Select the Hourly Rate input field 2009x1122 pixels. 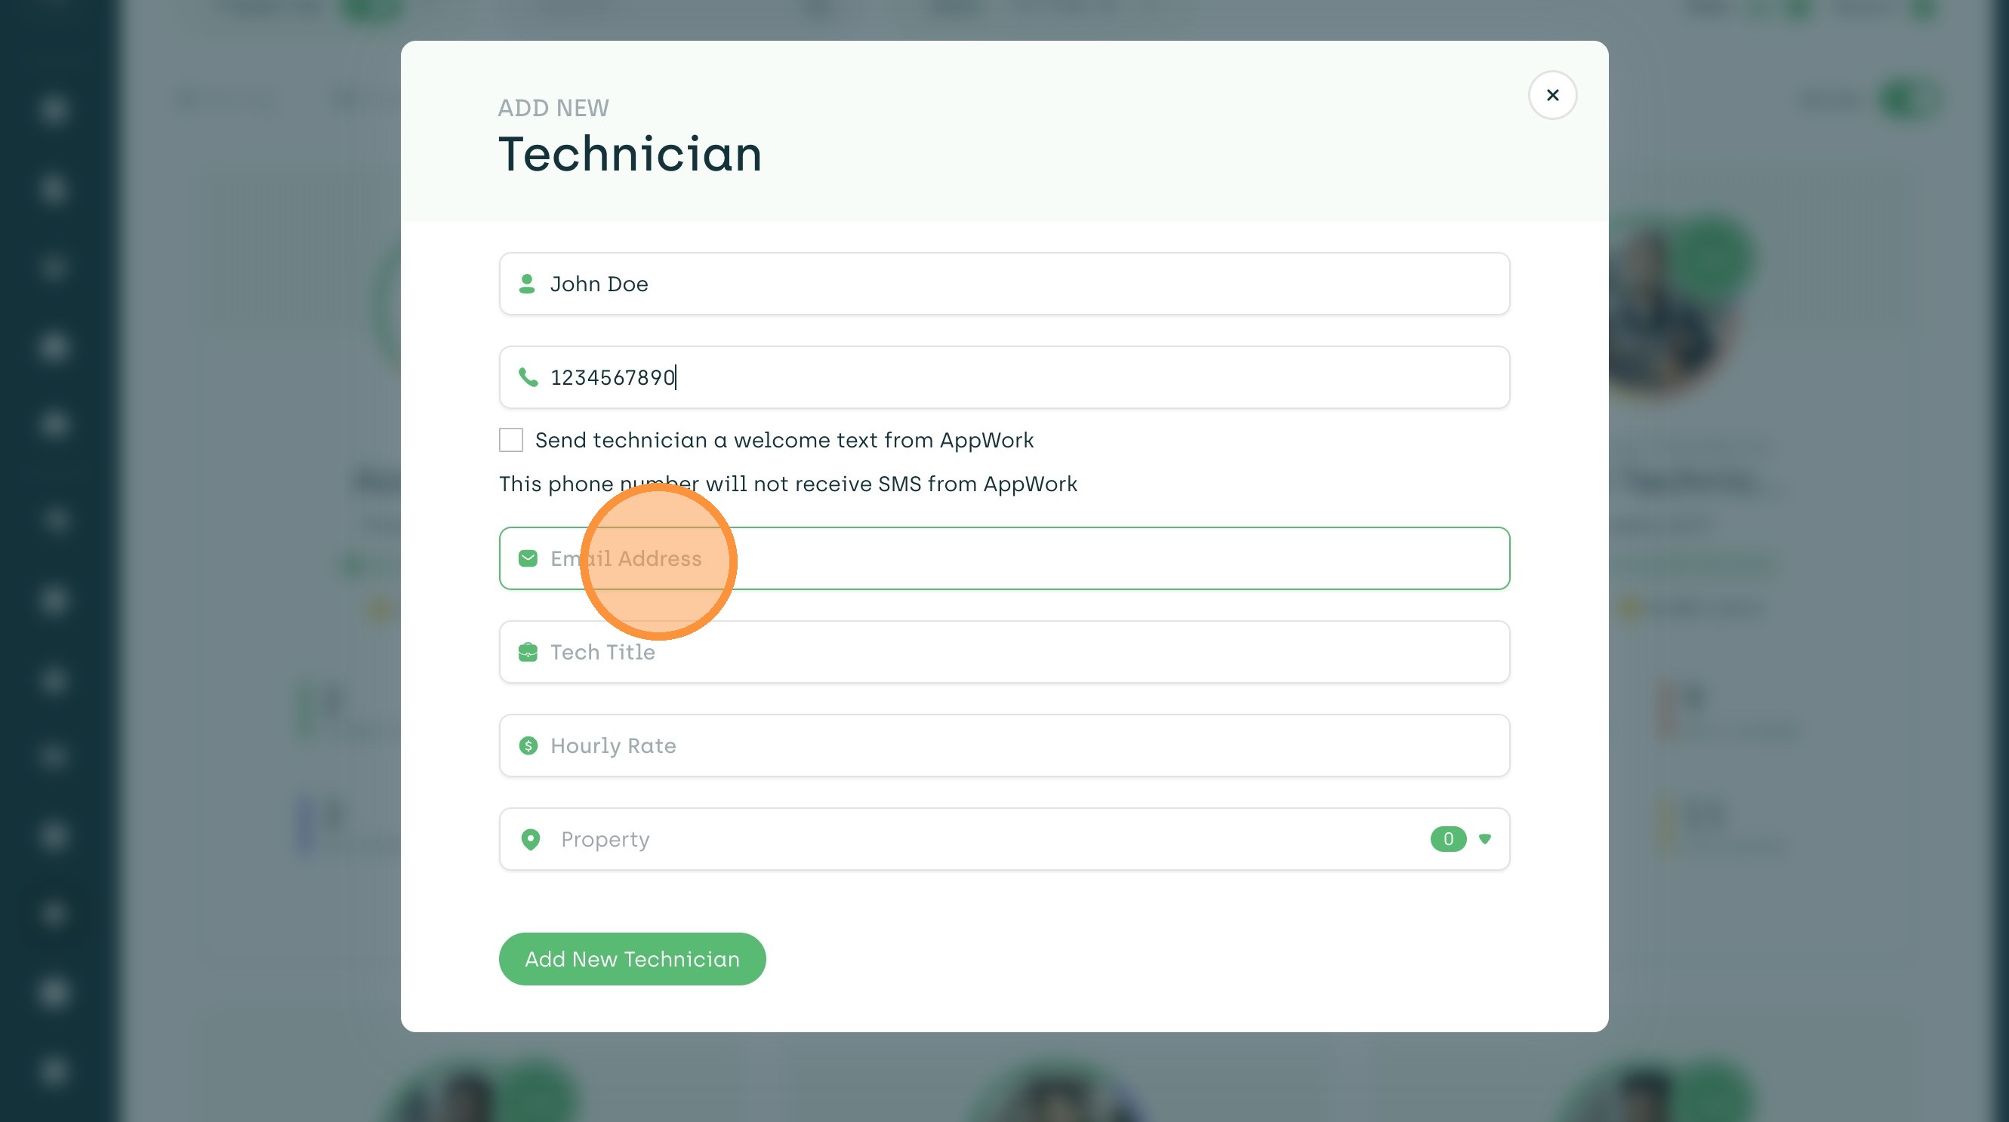(1014, 745)
